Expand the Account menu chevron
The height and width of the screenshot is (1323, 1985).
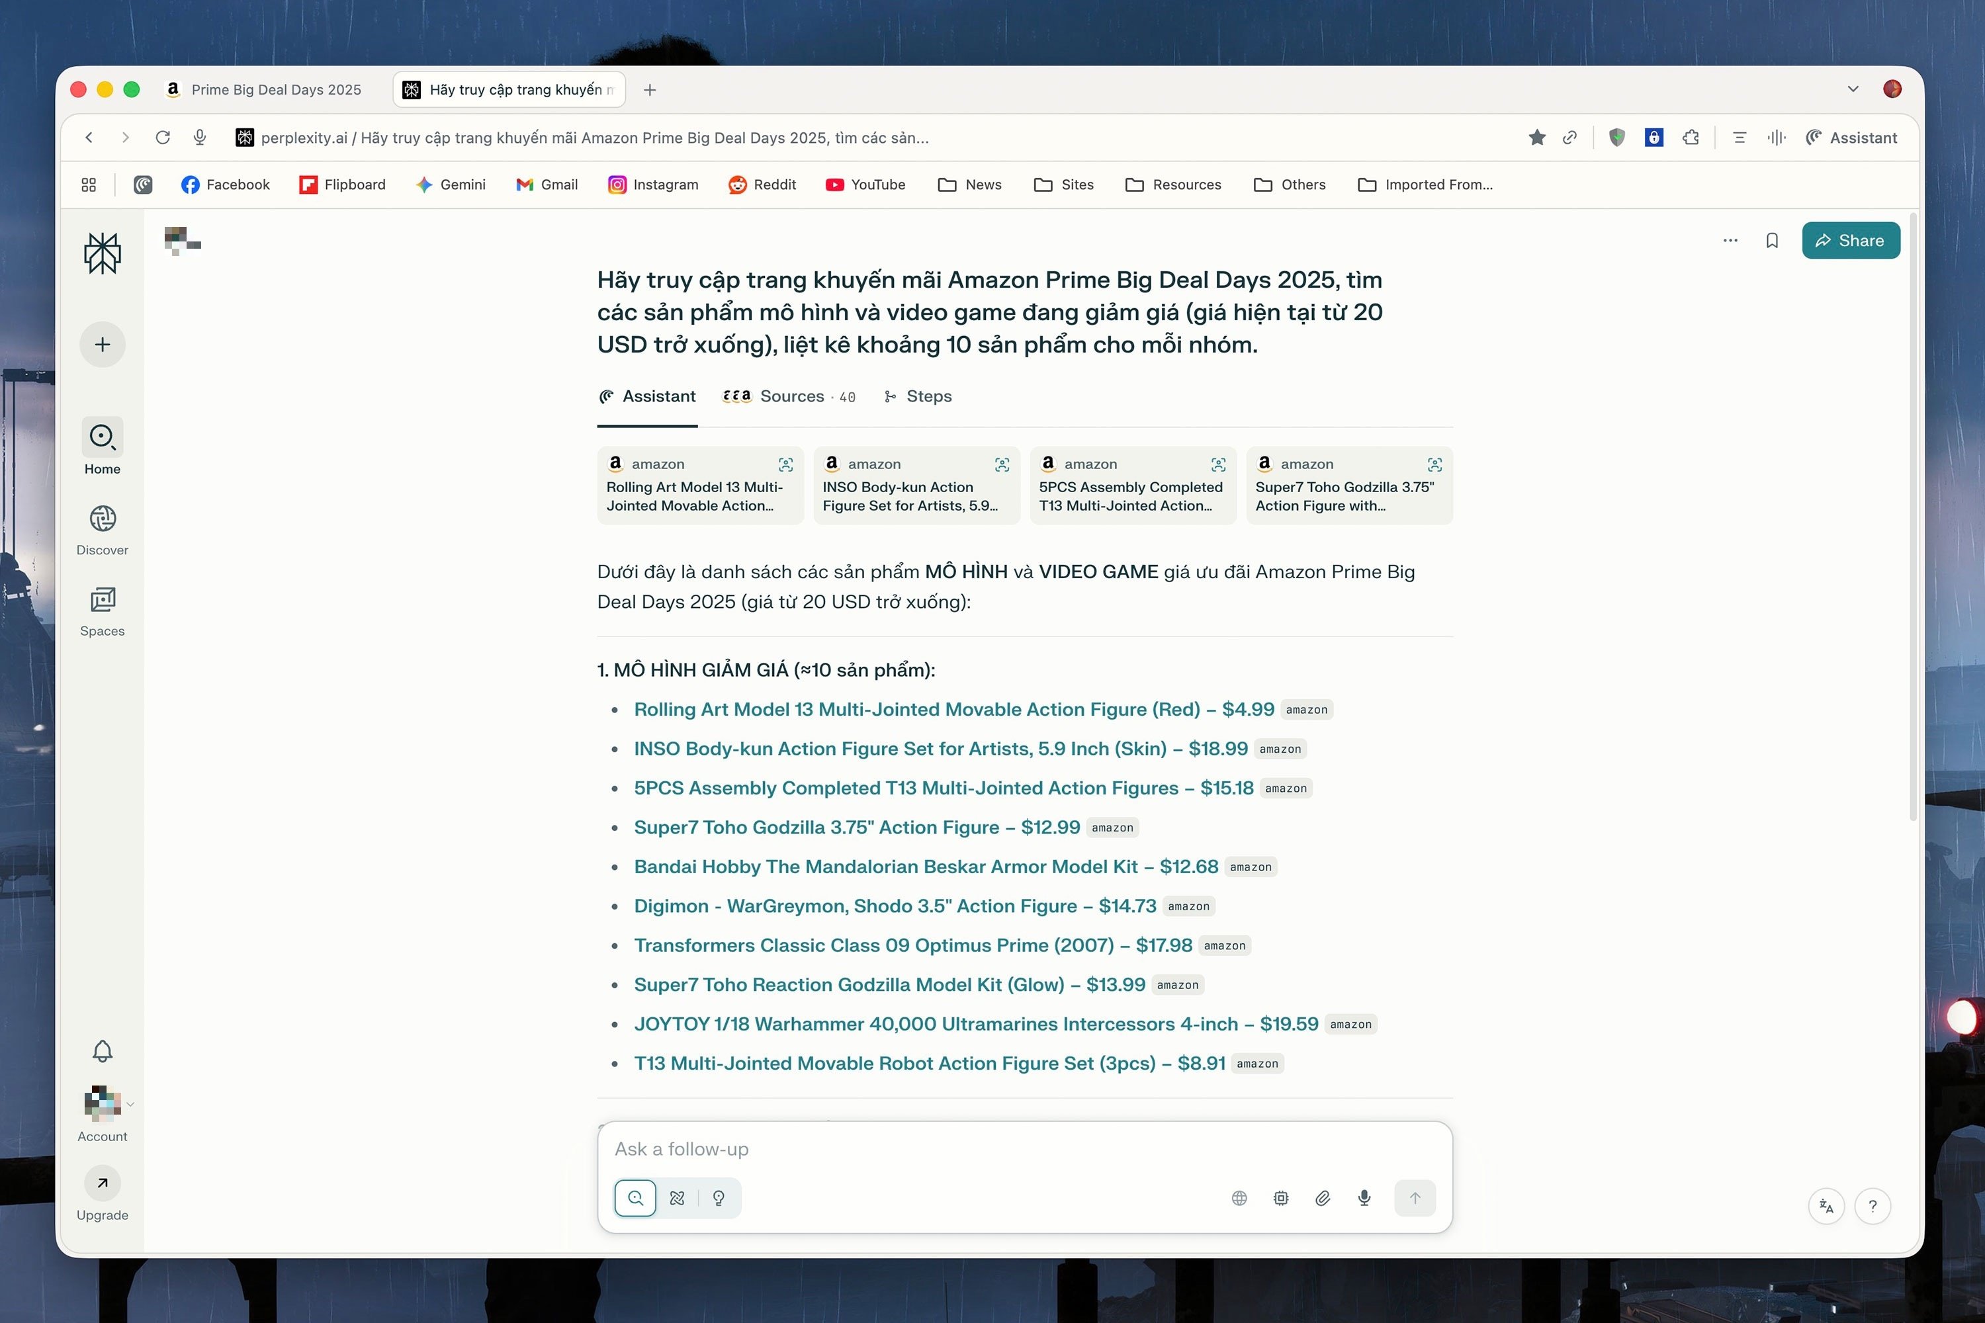[x=131, y=1103]
